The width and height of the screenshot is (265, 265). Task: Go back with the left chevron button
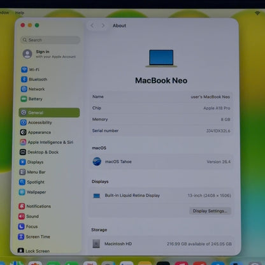(x=92, y=25)
